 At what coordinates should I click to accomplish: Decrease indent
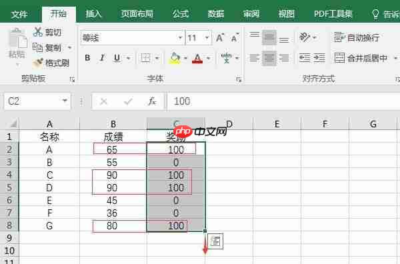point(305,58)
